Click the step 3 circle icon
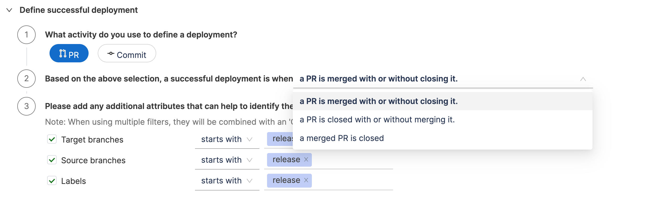 tap(26, 106)
